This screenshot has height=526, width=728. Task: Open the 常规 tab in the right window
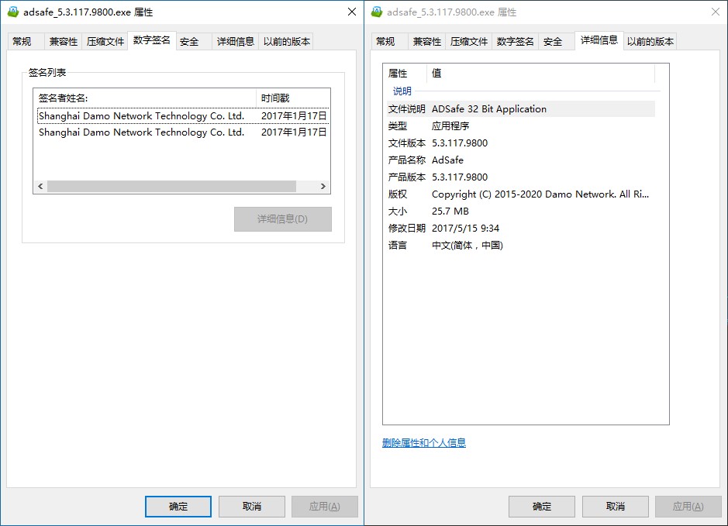point(387,41)
